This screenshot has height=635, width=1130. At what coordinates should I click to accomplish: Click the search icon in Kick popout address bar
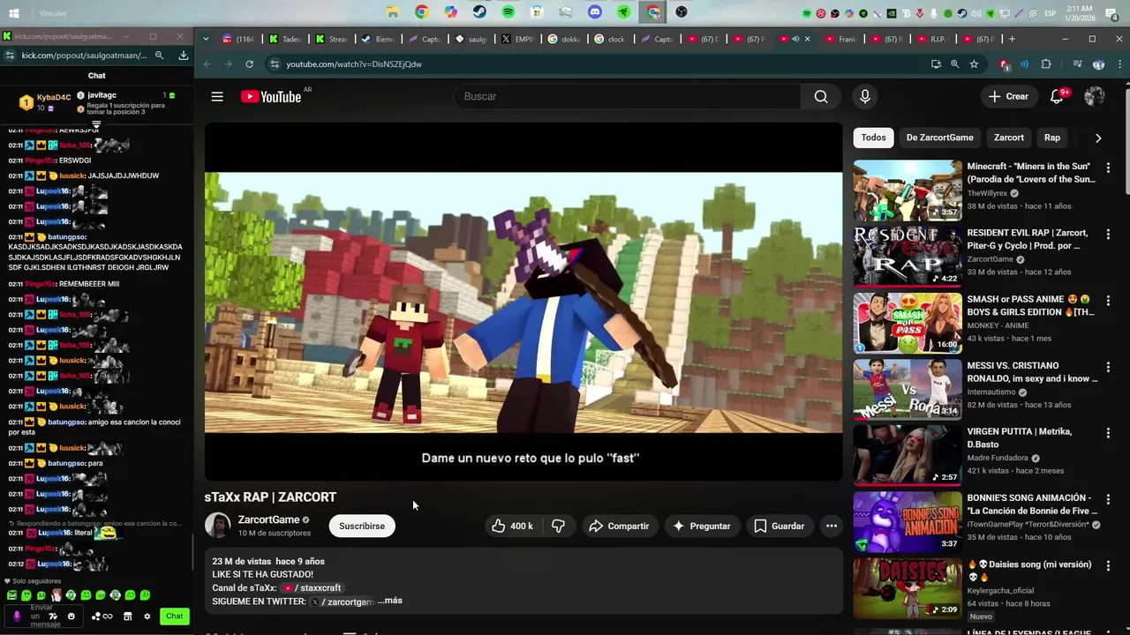point(160,56)
